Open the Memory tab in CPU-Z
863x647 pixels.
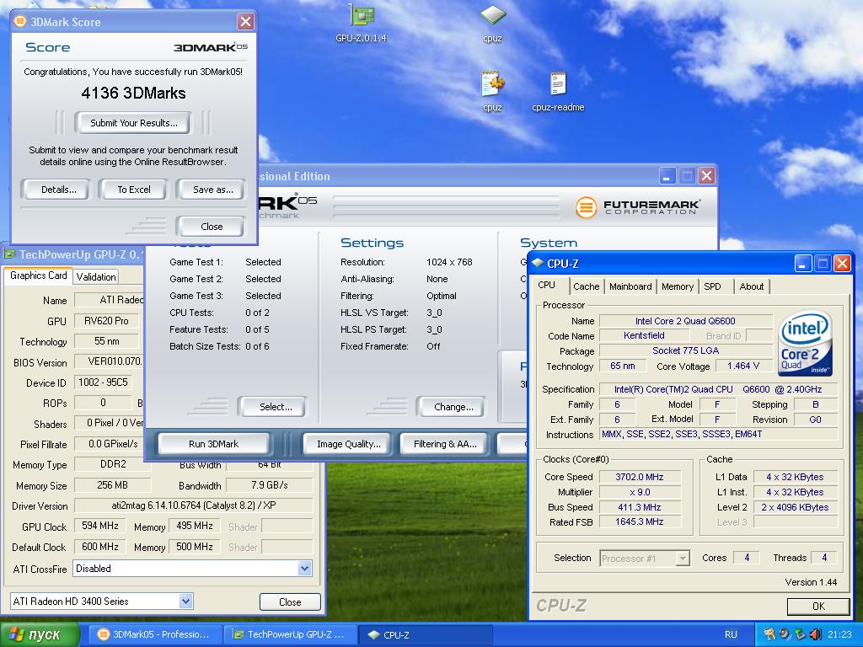point(678,286)
